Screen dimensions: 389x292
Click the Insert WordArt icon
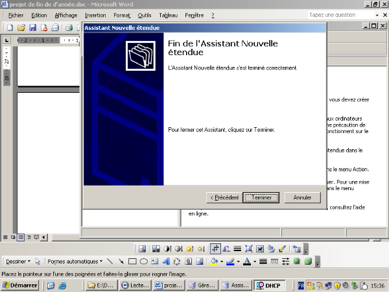165,262
